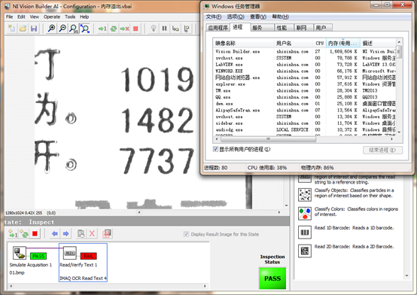
Task: Sort processes by the CPU column header
Action: tap(319, 43)
